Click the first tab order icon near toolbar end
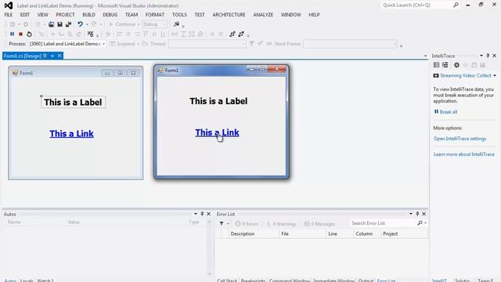This screenshot has height=282, width=501. [x=232, y=34]
